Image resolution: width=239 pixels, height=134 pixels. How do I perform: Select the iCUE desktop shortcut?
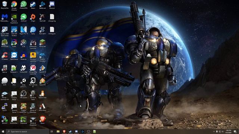24,44
